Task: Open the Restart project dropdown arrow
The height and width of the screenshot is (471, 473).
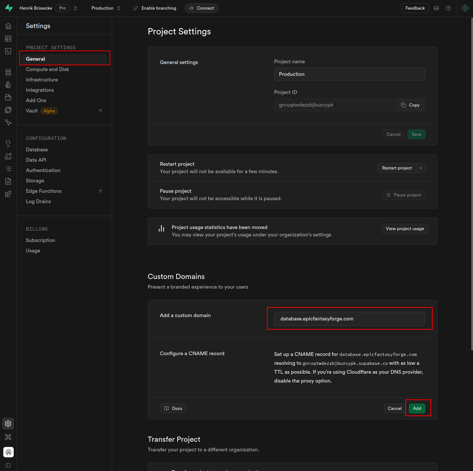Action: pyautogui.click(x=421, y=168)
